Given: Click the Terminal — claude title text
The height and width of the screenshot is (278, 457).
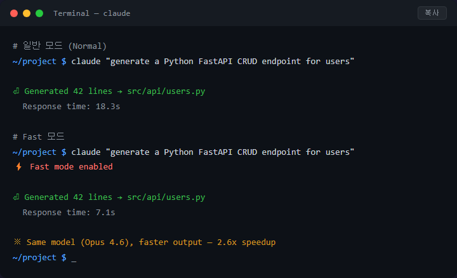Looking at the screenshot, I should pyautogui.click(x=92, y=13).
